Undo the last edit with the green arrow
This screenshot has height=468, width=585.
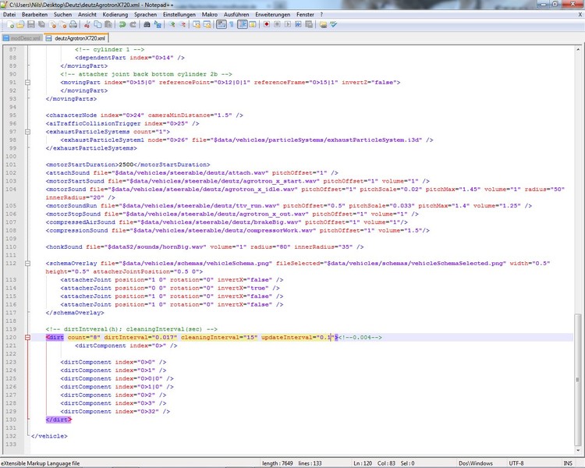tap(122, 25)
